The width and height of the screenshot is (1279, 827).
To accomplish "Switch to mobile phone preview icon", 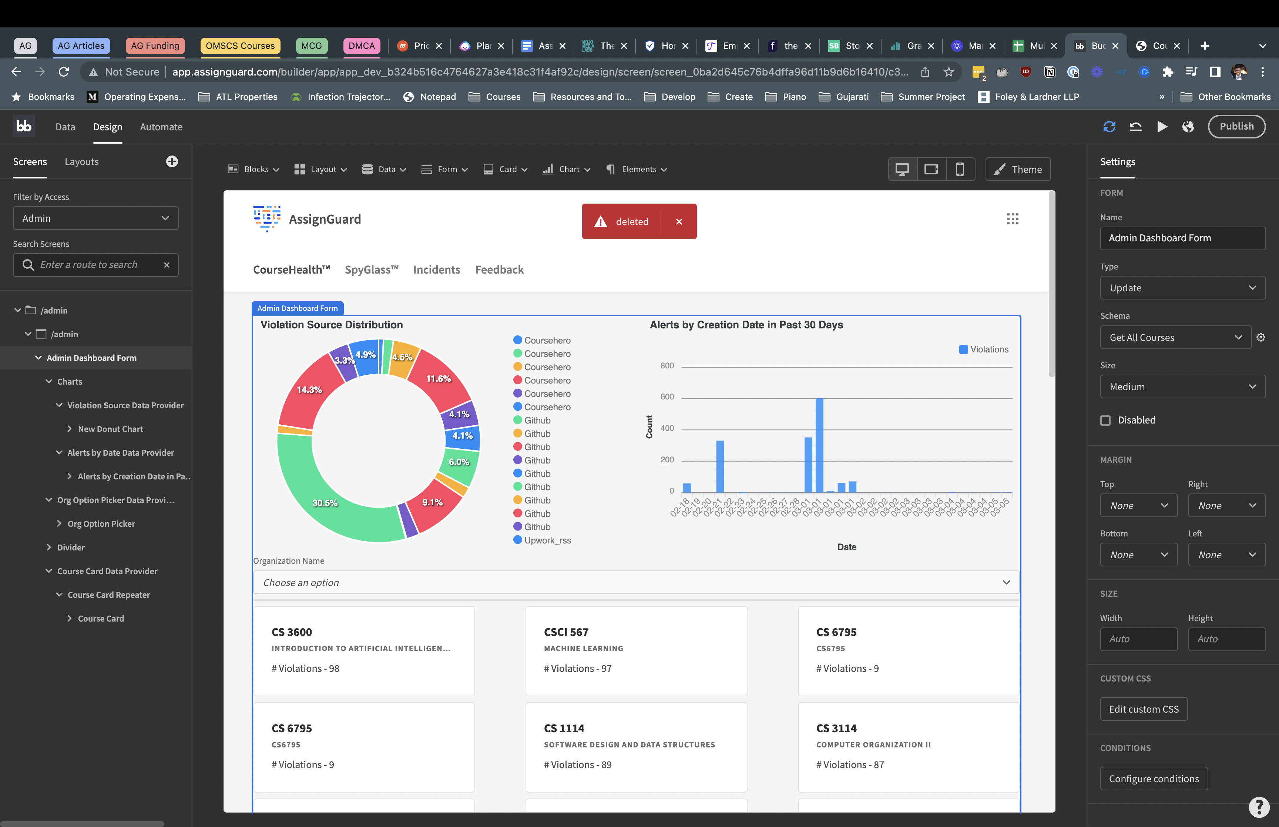I will [960, 169].
